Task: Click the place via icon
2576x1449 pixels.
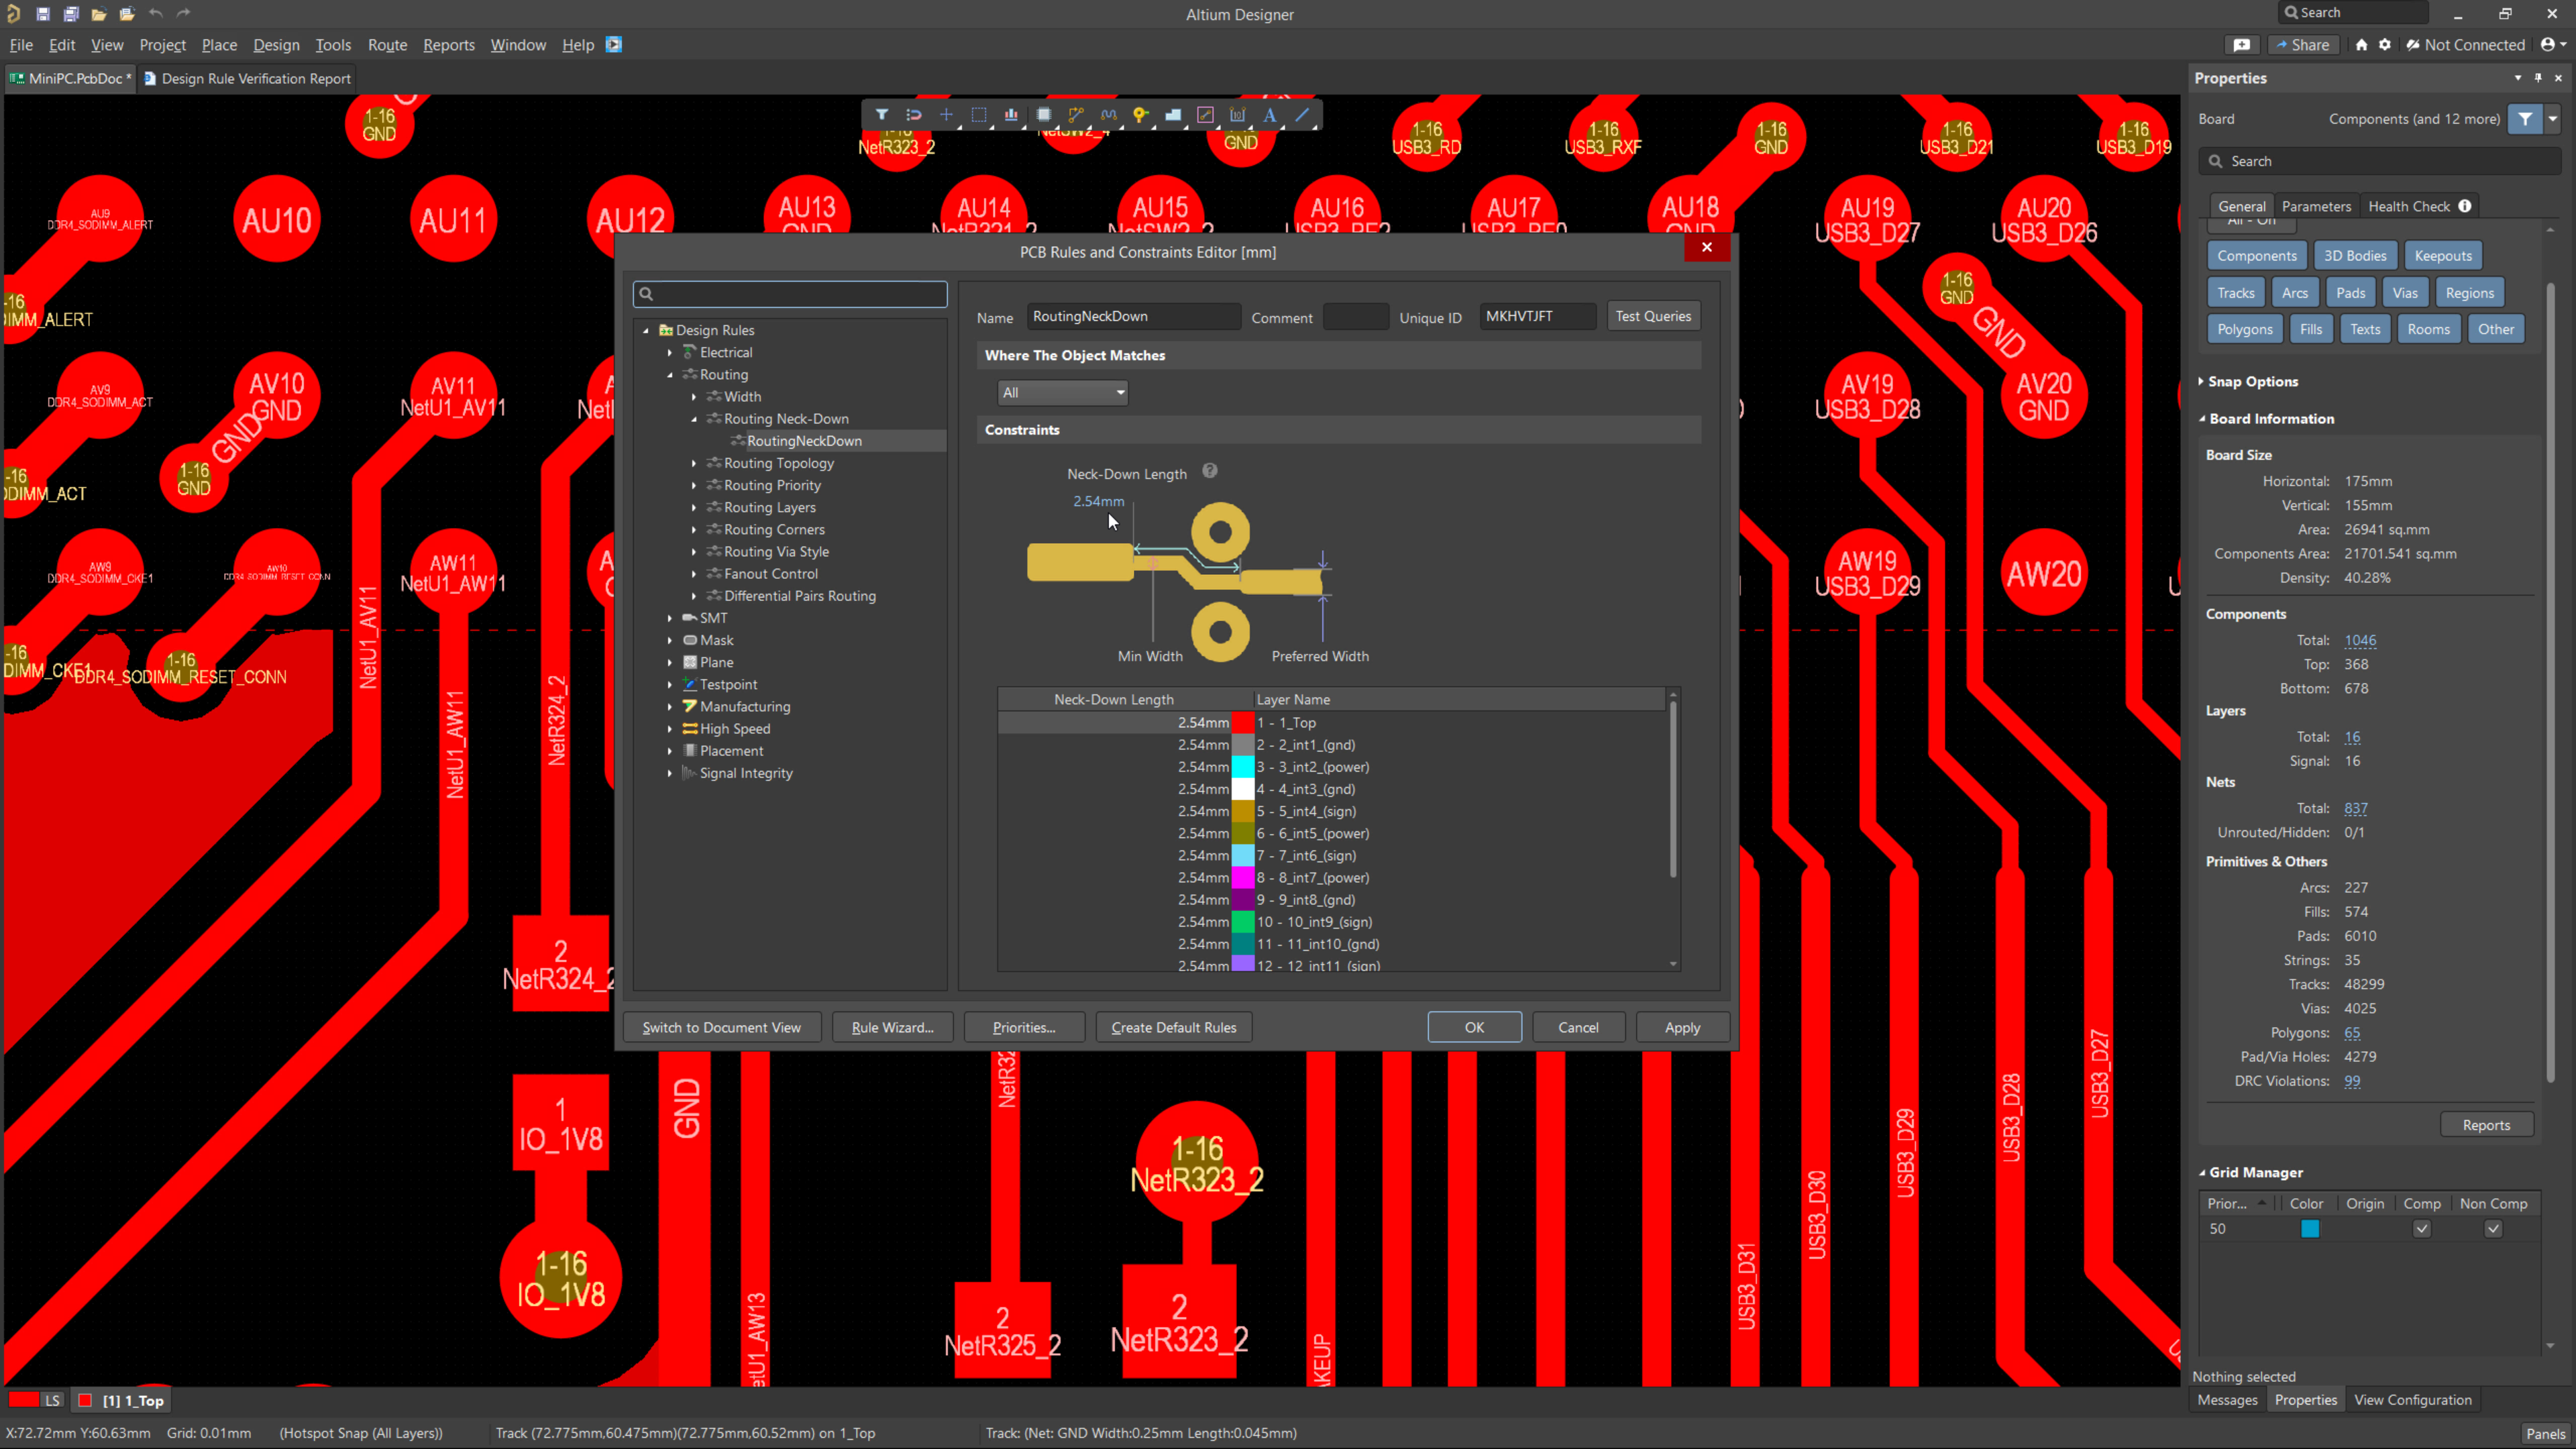Action: pyautogui.click(x=1140, y=115)
